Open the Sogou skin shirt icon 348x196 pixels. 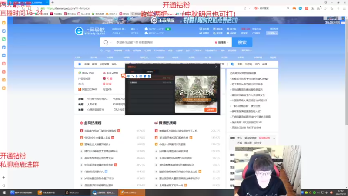click(145, 76)
